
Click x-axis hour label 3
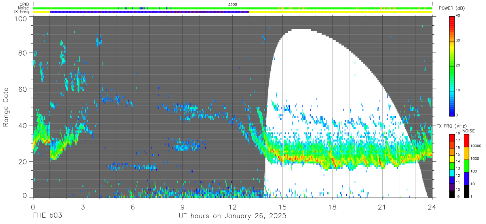[83, 207]
